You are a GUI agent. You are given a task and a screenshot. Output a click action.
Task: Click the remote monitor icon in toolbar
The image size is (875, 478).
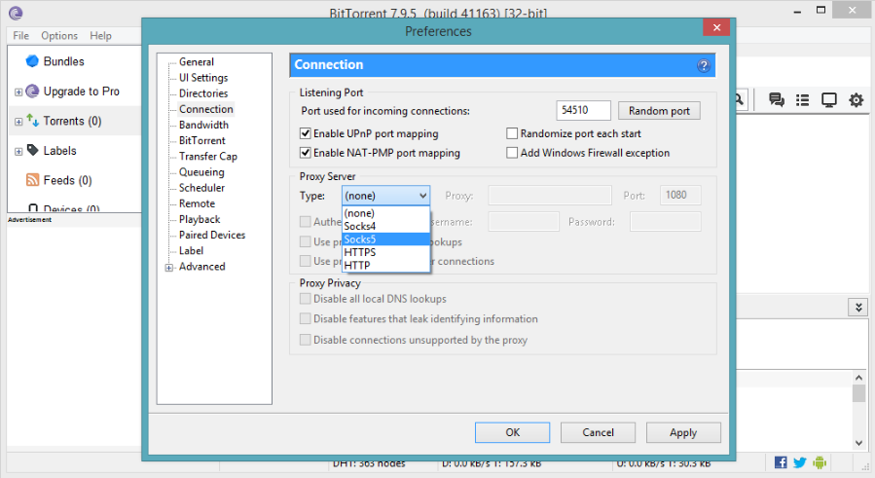pos(829,99)
